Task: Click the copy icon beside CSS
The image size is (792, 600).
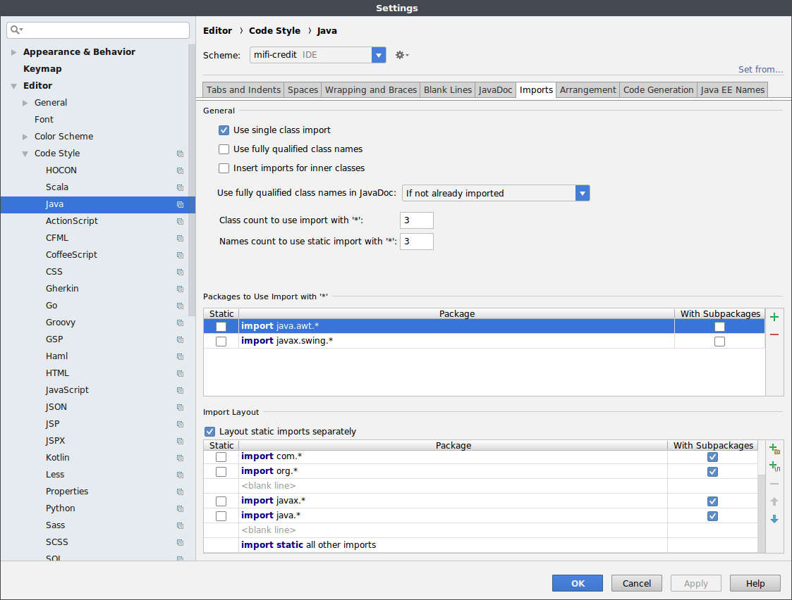Action: click(180, 272)
